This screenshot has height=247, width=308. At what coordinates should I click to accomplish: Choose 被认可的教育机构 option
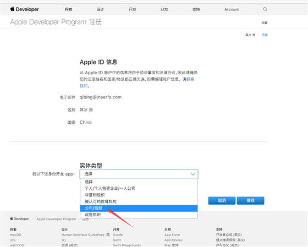point(139,201)
